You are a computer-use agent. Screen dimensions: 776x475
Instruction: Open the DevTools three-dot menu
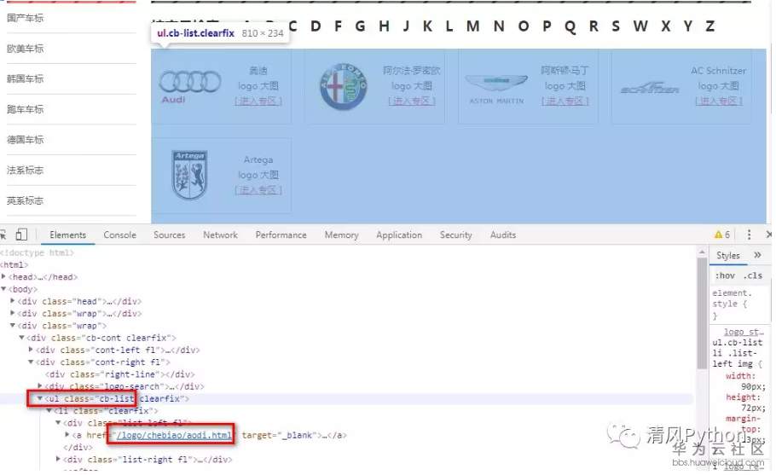749,235
